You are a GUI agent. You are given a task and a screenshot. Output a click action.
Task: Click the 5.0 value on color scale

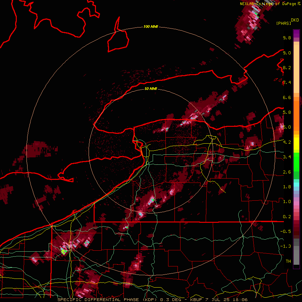pyautogui.click(x=287, y=127)
